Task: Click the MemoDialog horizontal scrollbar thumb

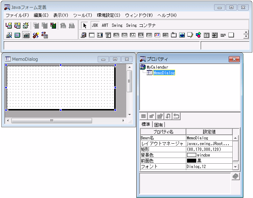Action: click(x=52, y=120)
